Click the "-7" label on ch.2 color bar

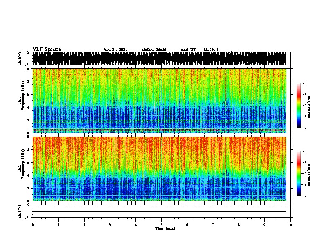(305, 196)
